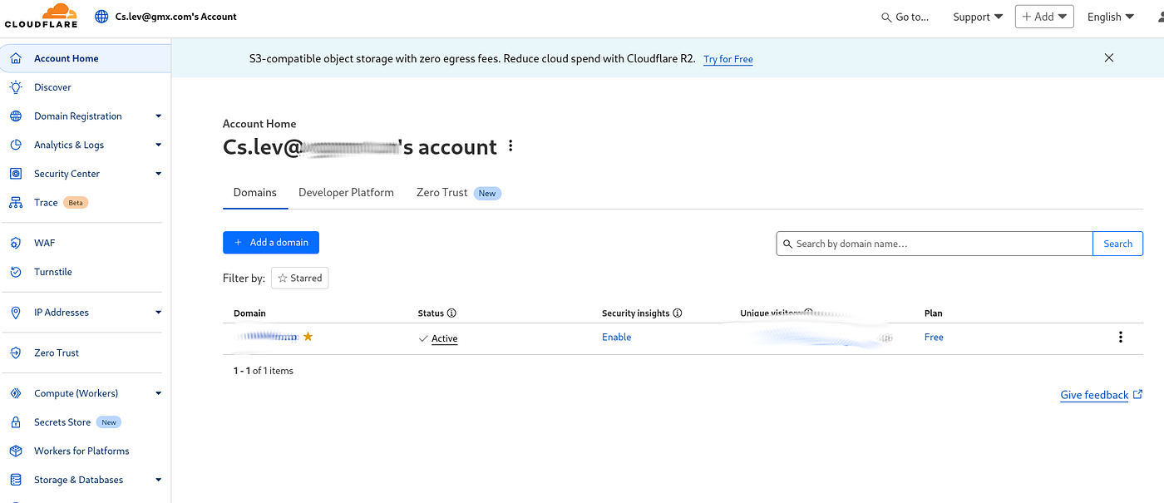Open the account options three-dot menu

510,146
